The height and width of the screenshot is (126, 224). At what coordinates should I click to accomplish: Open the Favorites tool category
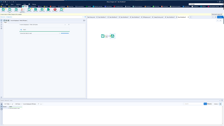pyautogui.click(x=4, y=6)
